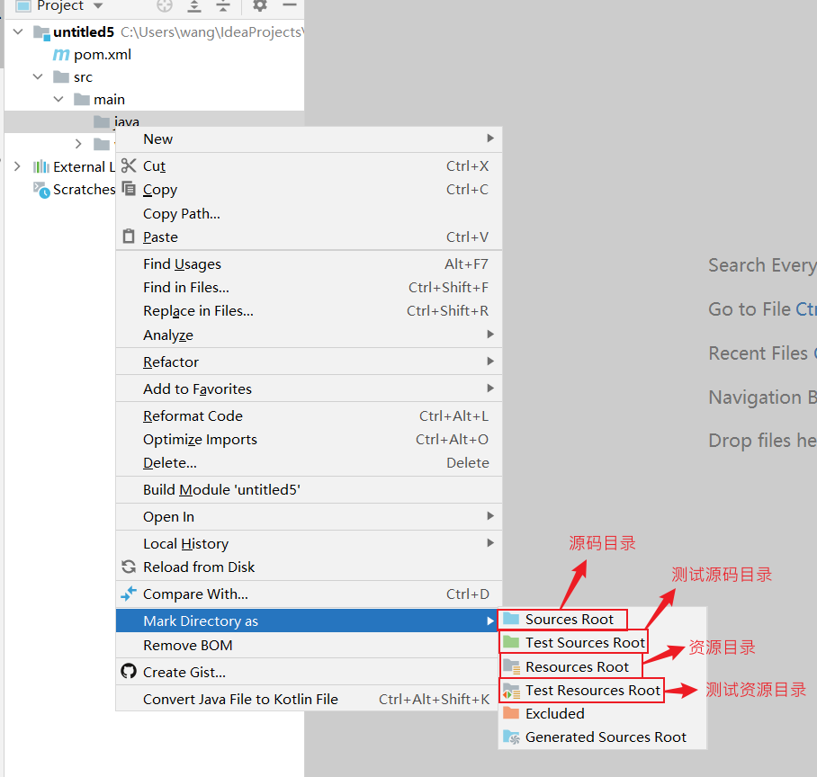Screen dimensions: 817x777
Task: Choose Replace in Files... entry
Action: click(x=309, y=311)
